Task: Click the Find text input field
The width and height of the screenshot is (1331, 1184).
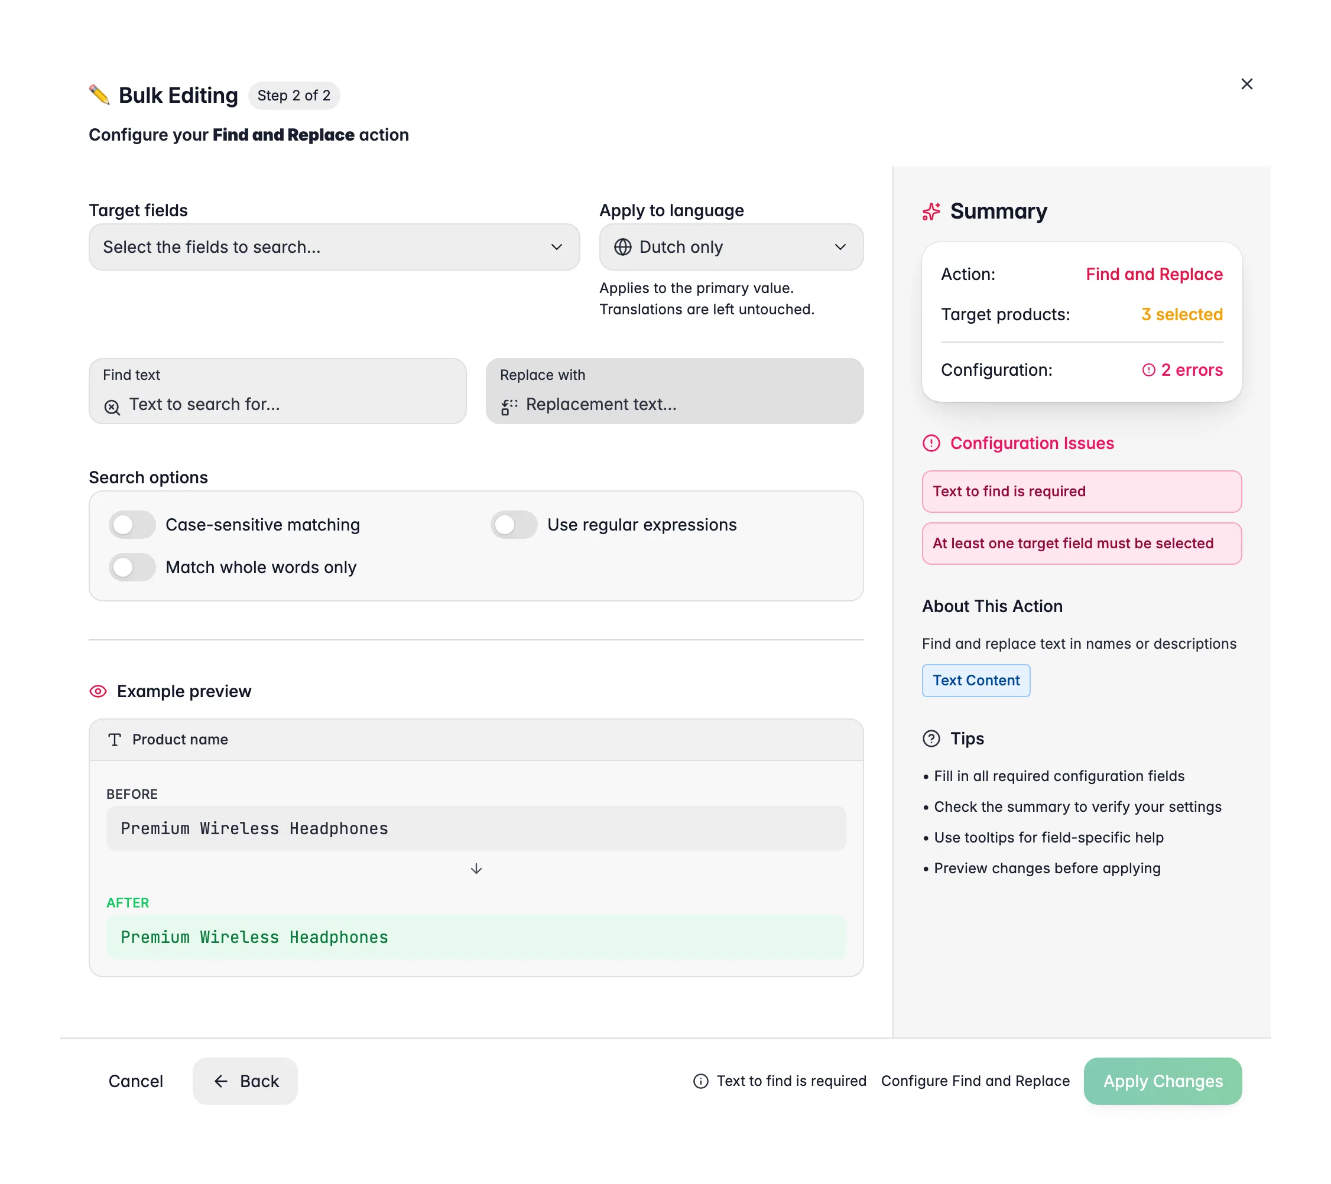Action: point(277,391)
